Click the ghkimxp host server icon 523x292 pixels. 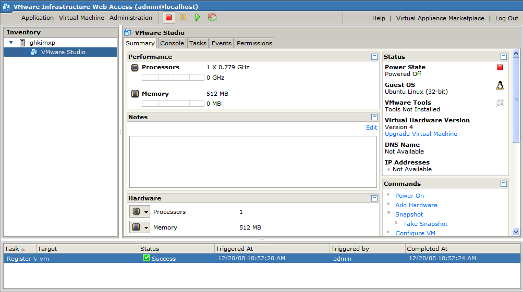point(22,43)
